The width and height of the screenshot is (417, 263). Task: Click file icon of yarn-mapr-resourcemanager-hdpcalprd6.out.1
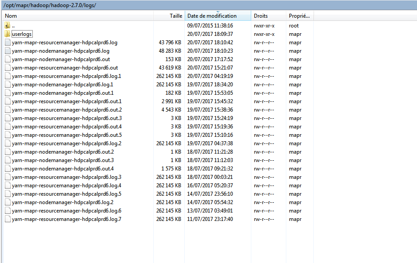8,101
